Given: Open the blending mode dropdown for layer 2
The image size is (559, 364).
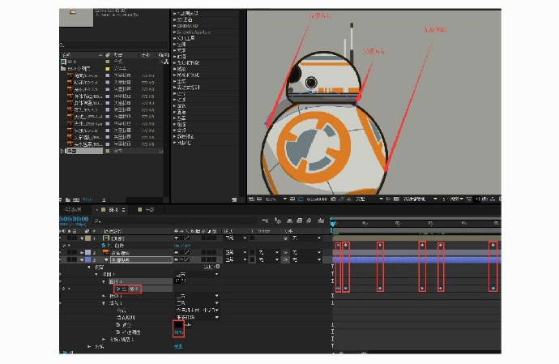Looking at the screenshot, I should pyautogui.click(x=235, y=252).
